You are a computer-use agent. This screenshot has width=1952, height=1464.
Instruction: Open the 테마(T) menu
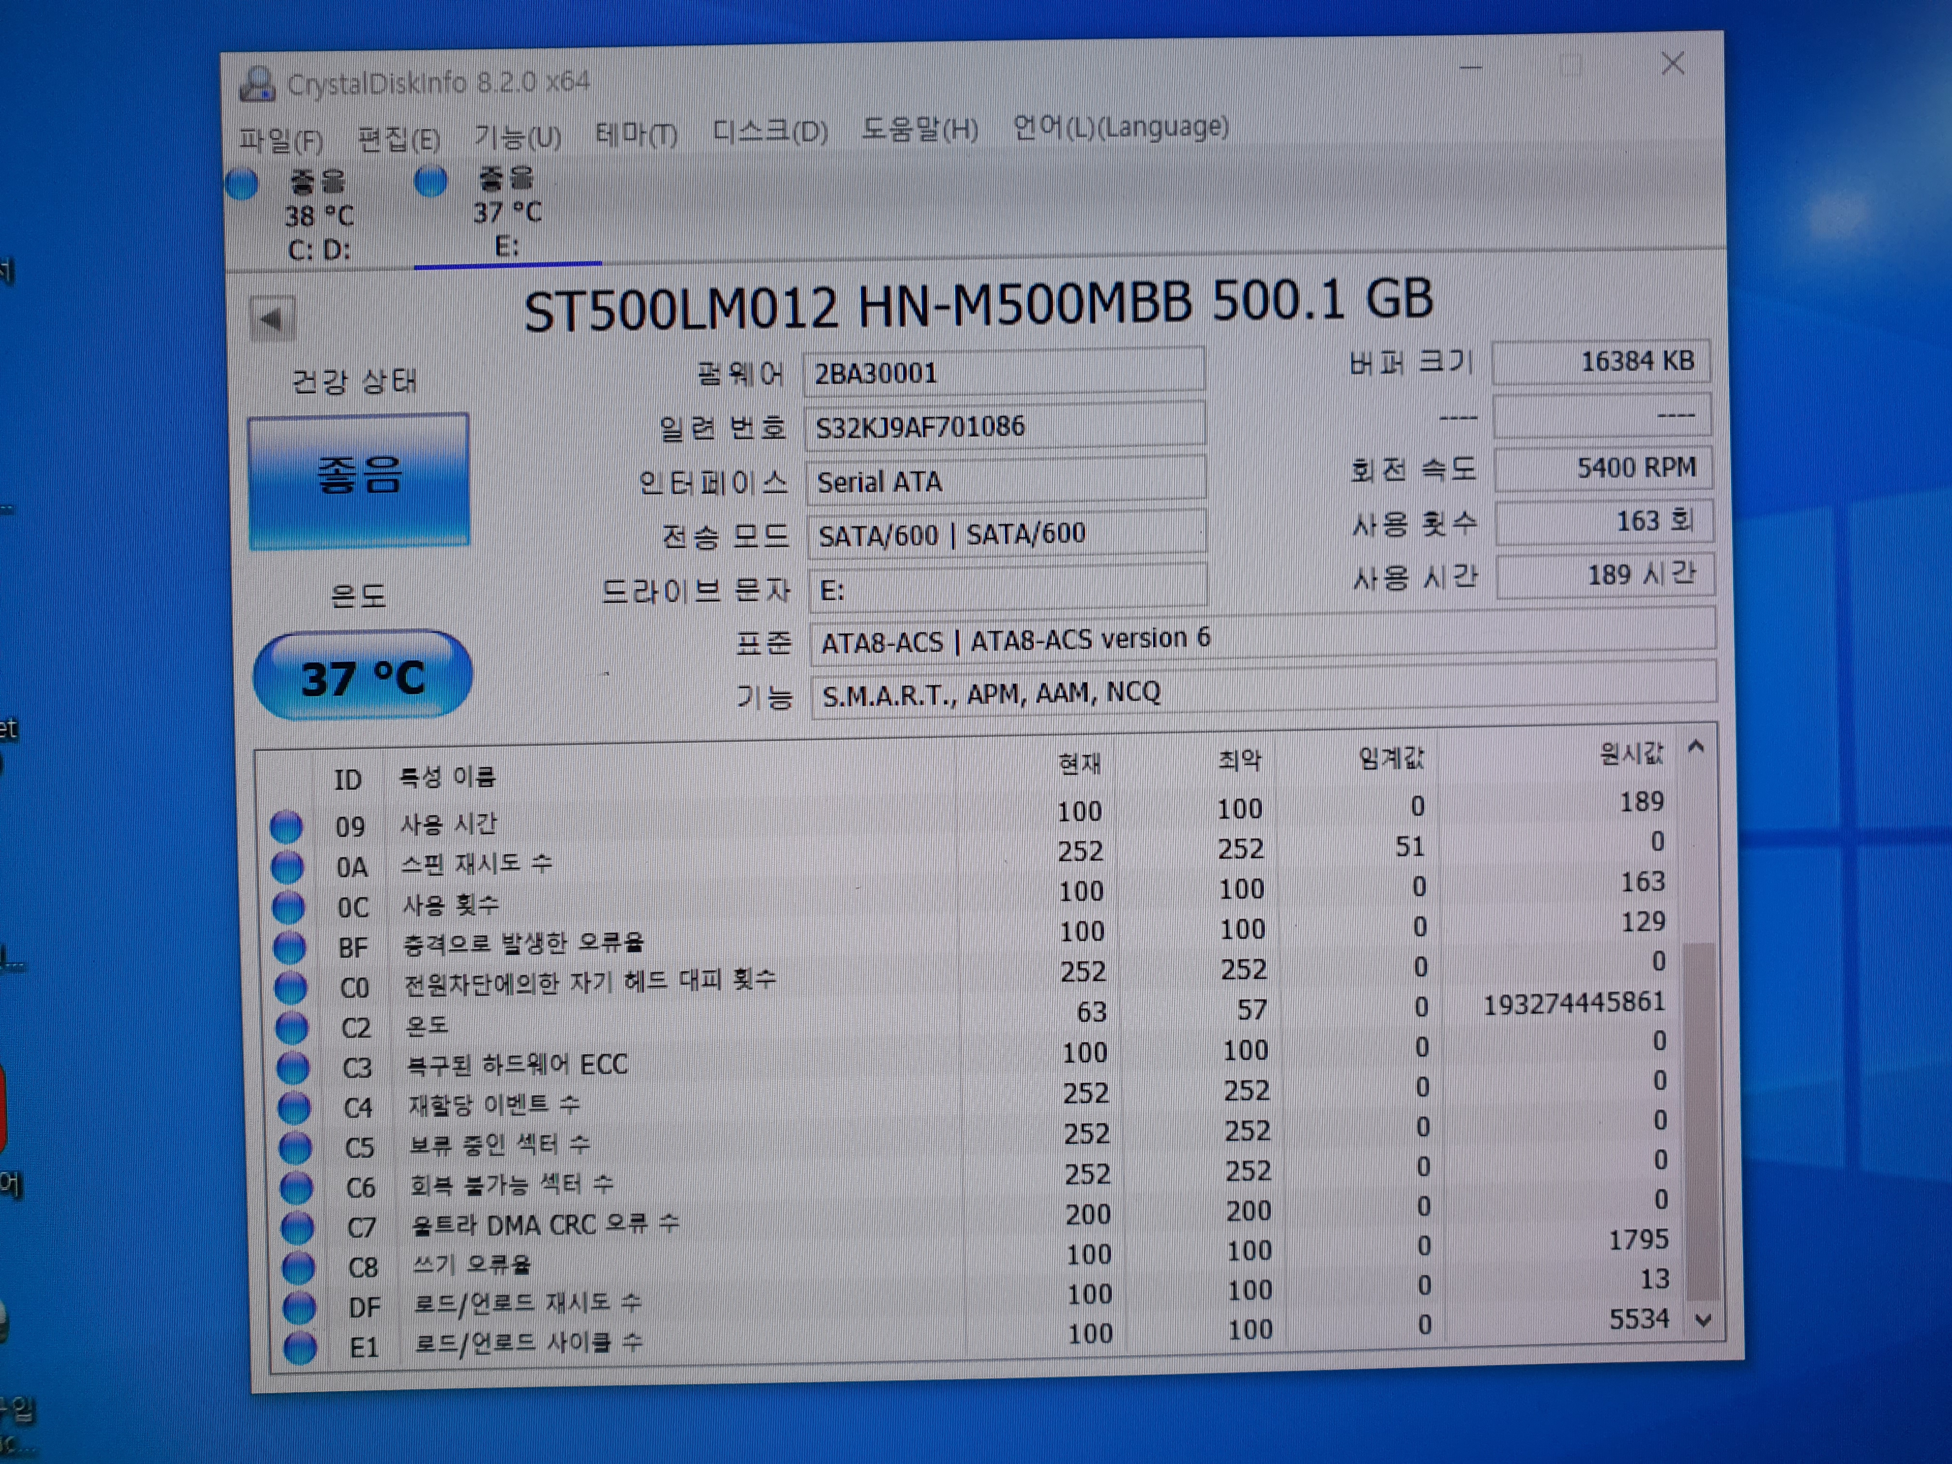tap(636, 133)
